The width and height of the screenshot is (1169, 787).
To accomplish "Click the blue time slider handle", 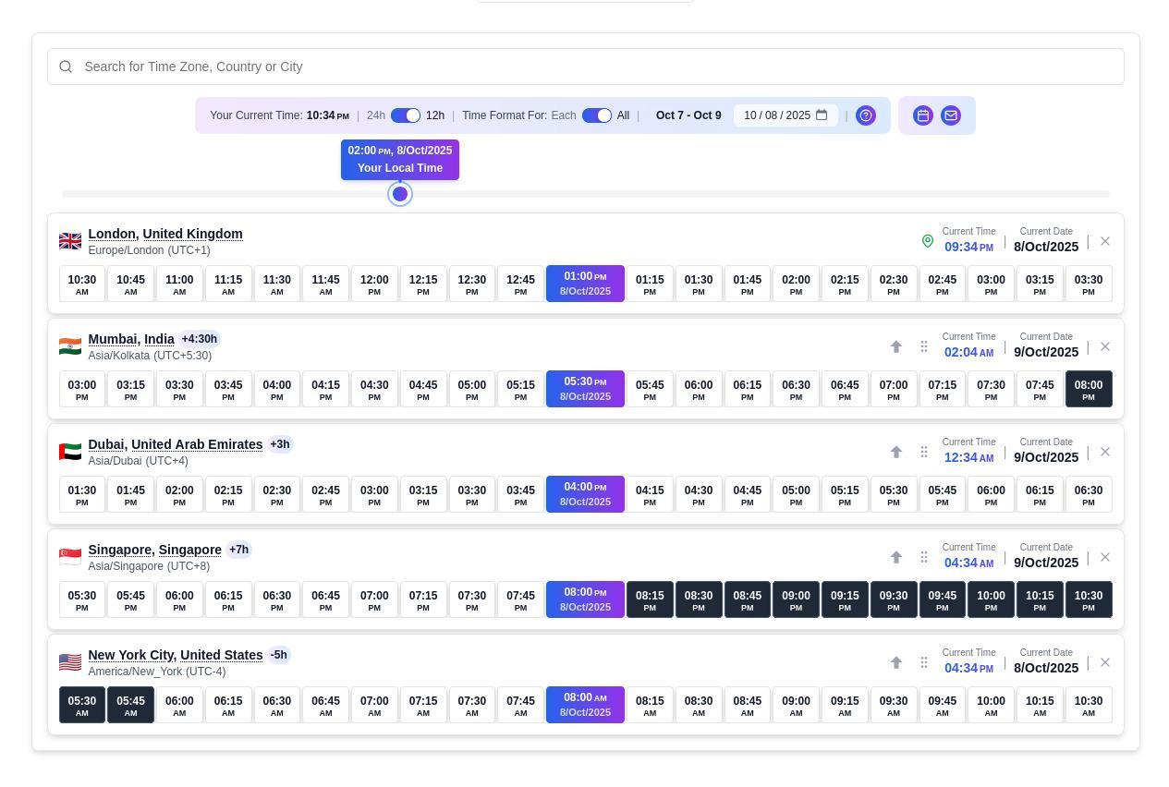I will coord(400,194).
